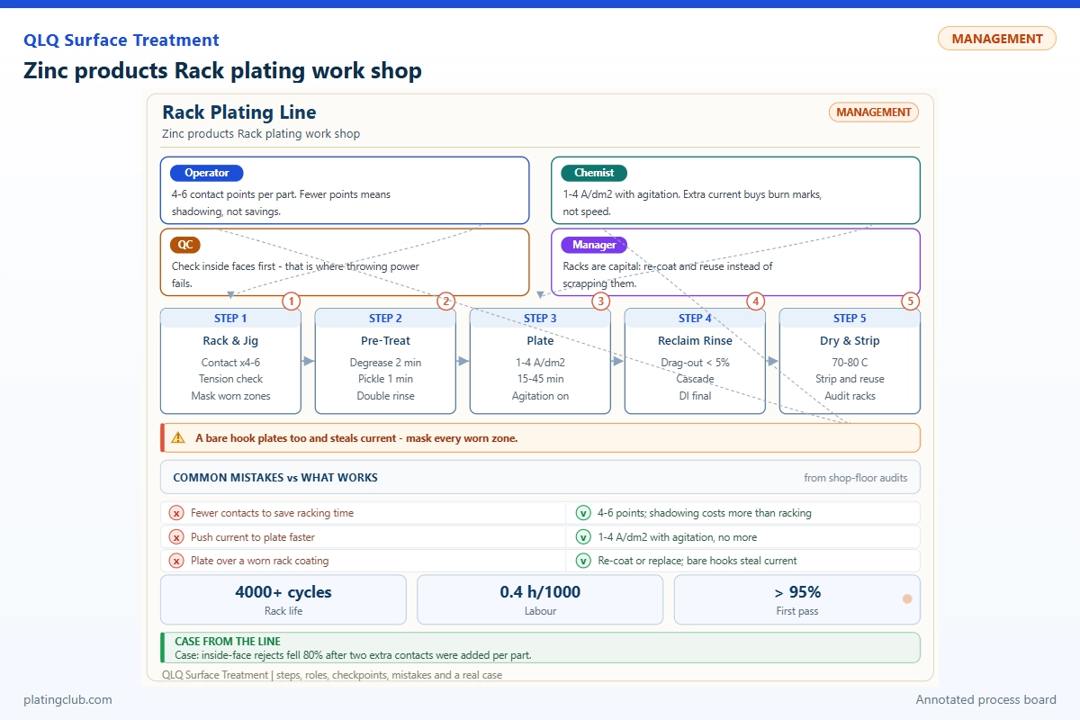Click the QC role pill
Viewport: 1080px width, 720px height.
click(184, 245)
